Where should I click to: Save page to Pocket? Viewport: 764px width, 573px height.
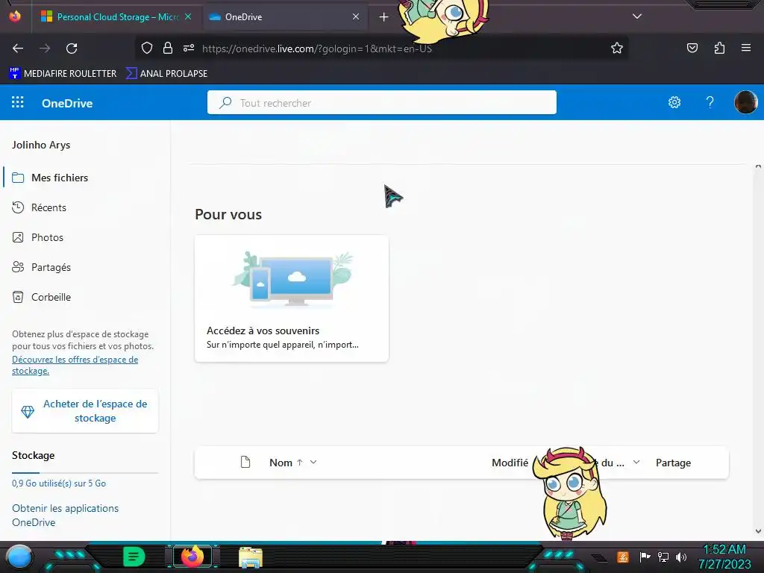tap(692, 48)
